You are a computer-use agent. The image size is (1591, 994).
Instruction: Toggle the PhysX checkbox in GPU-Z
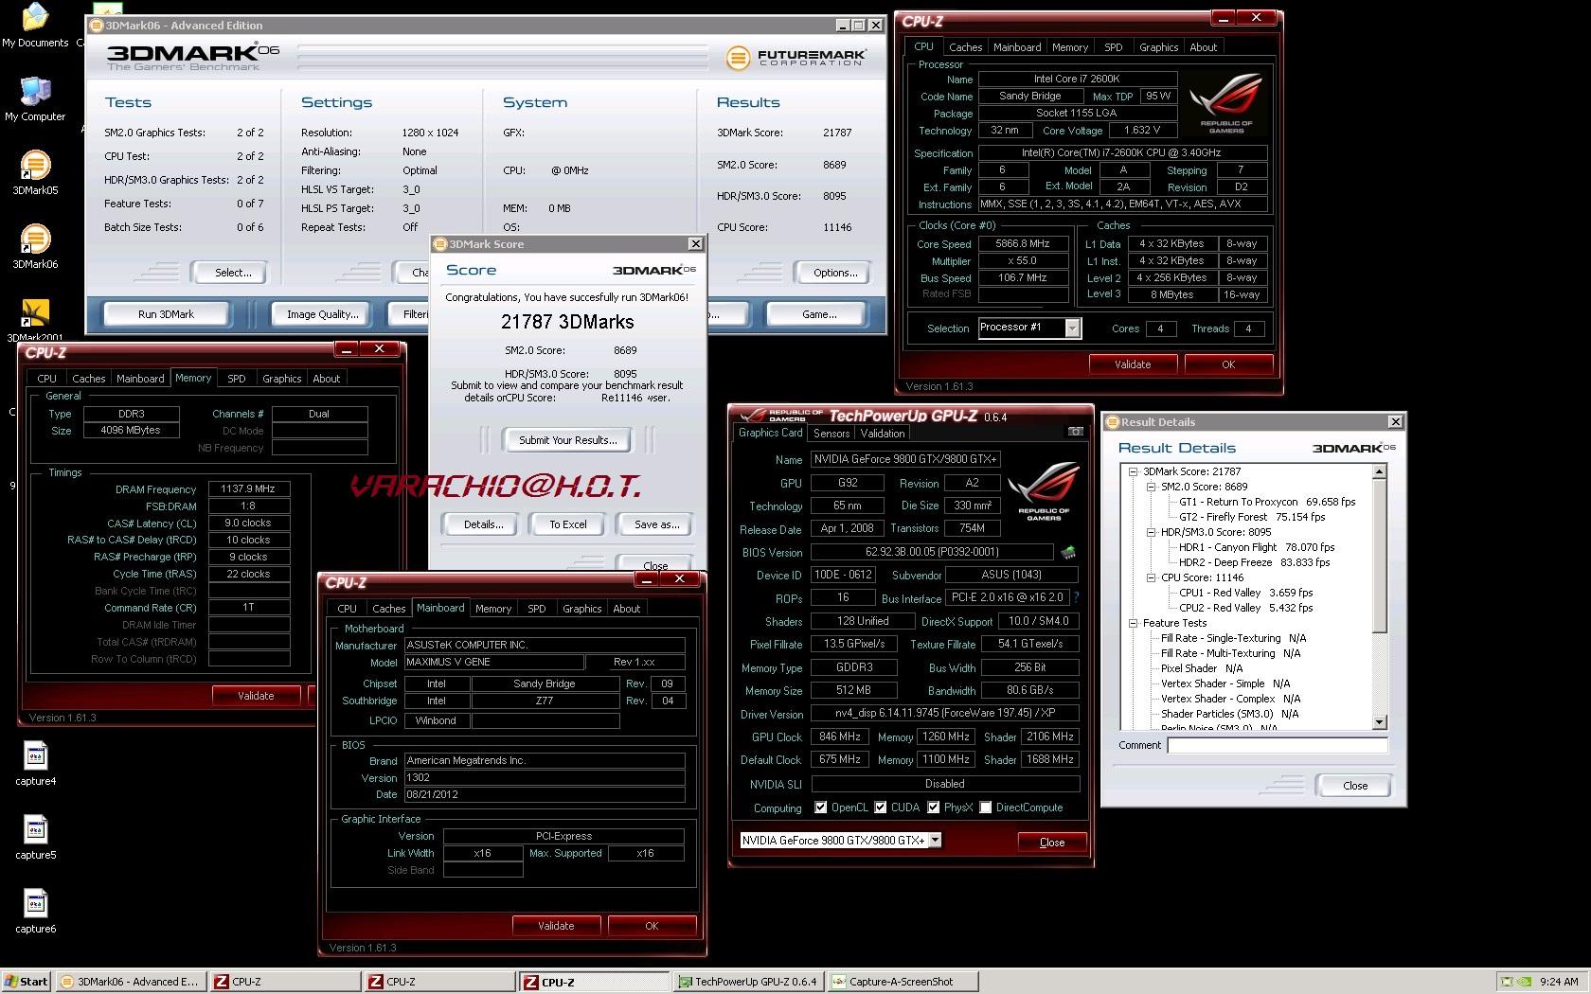[934, 808]
